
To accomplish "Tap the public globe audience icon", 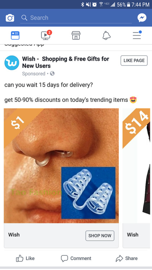I will pos(52,73).
